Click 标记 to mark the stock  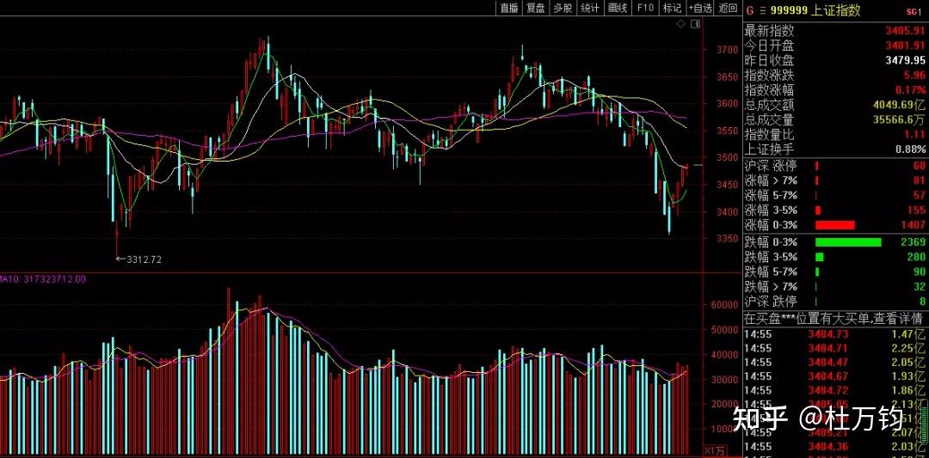tap(672, 8)
